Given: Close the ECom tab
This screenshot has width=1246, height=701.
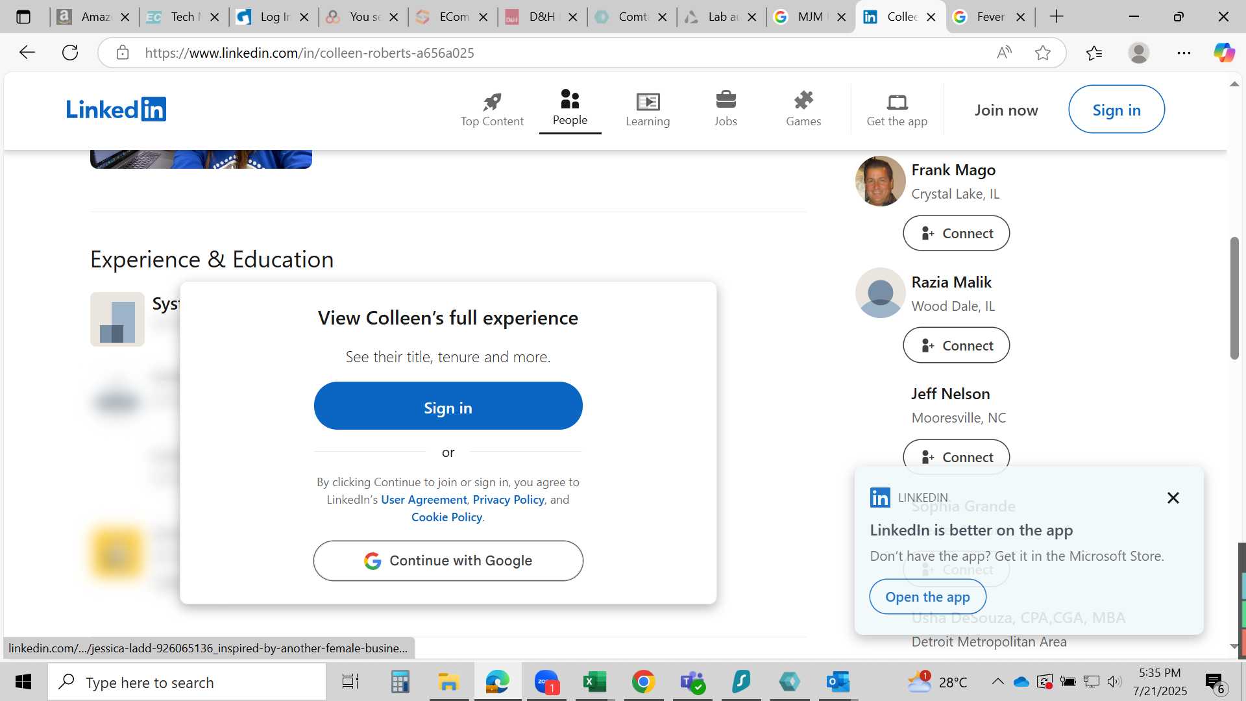Looking at the screenshot, I should tap(483, 18).
